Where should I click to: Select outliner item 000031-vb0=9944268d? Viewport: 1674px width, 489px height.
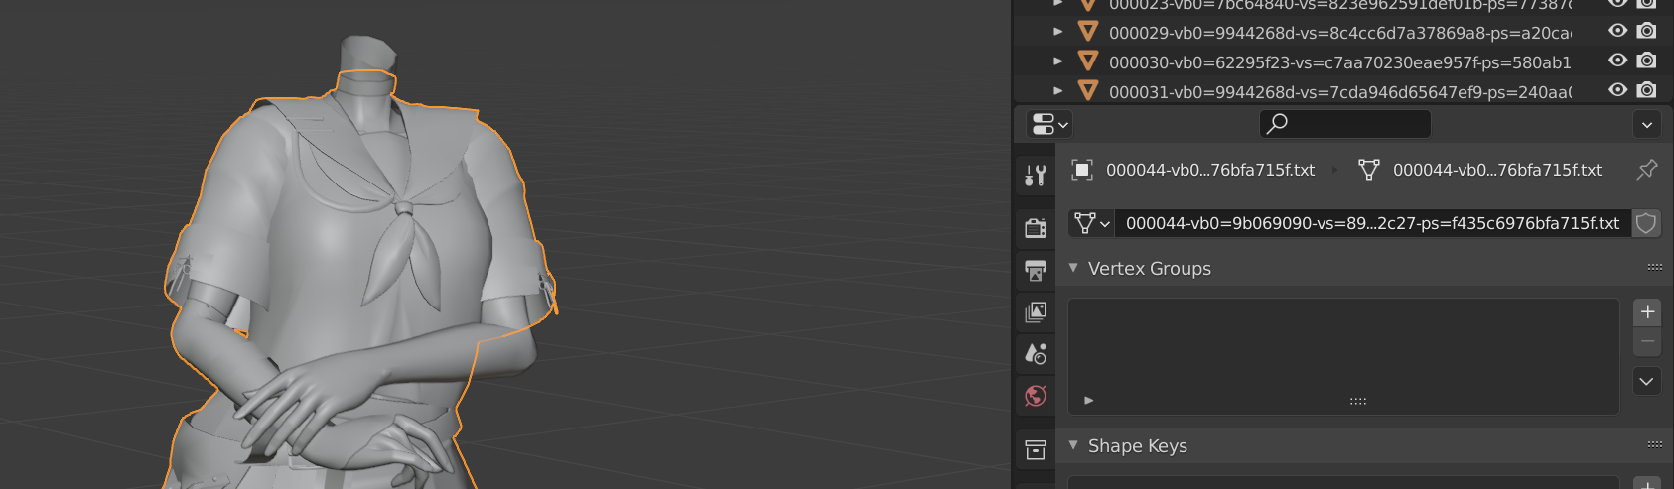pyautogui.click(x=1339, y=92)
